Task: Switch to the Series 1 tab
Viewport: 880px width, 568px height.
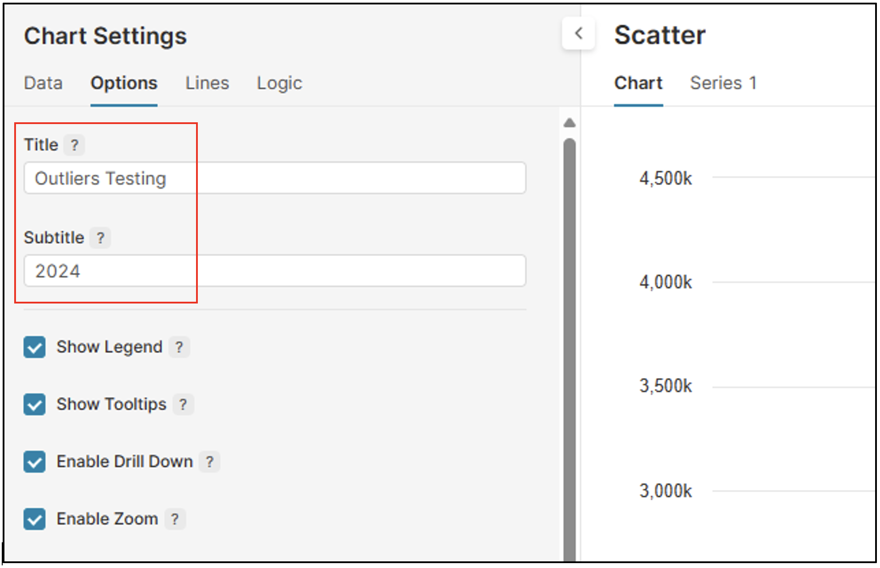Action: point(723,83)
